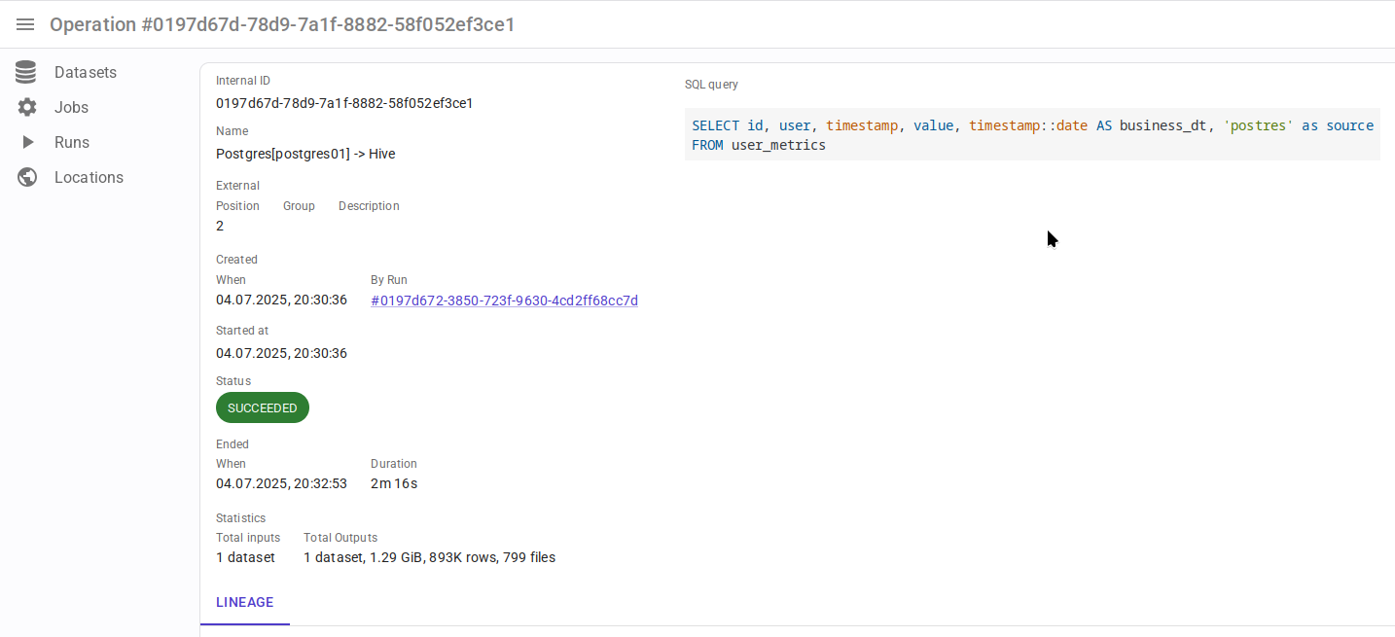Click the Internal ID value text
The height and width of the screenshot is (637, 1395).
pyautogui.click(x=344, y=103)
